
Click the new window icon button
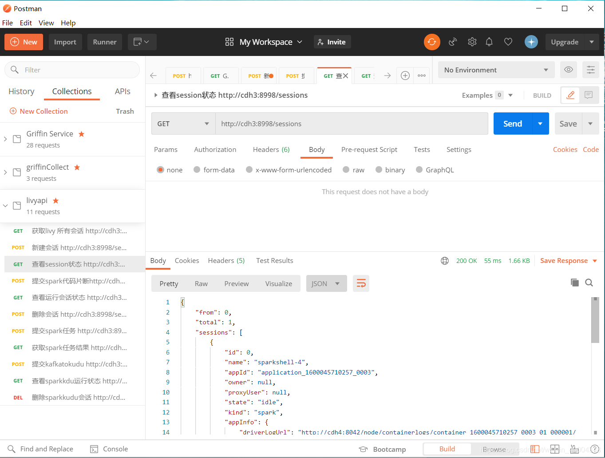pyautogui.click(x=142, y=42)
